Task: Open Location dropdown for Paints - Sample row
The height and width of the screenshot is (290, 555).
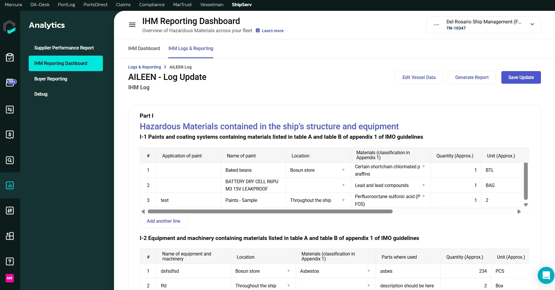Action: [343, 200]
